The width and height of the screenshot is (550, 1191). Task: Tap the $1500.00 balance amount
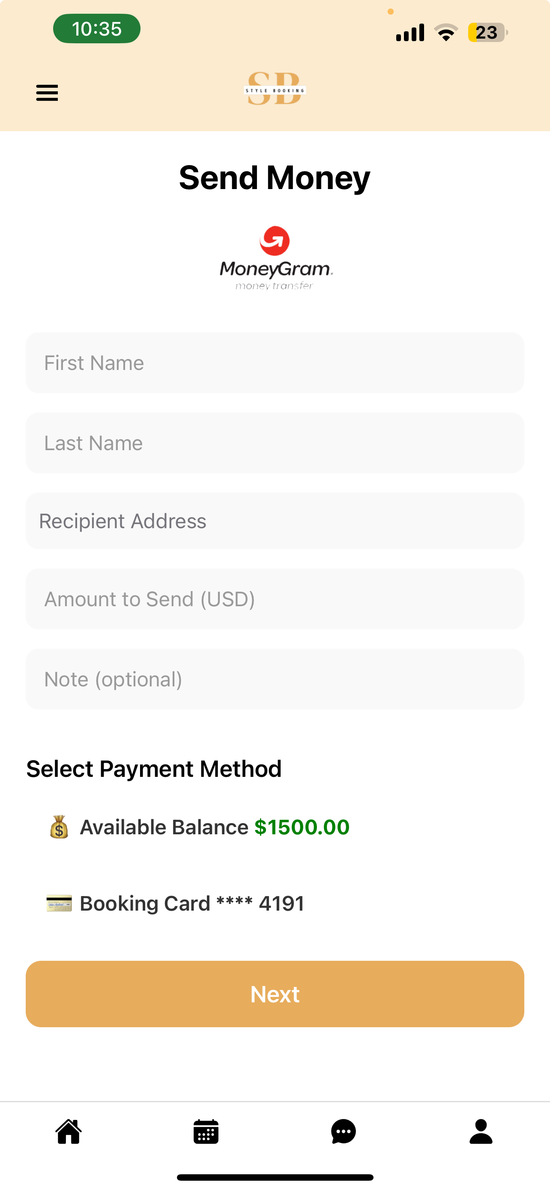pos(302,827)
